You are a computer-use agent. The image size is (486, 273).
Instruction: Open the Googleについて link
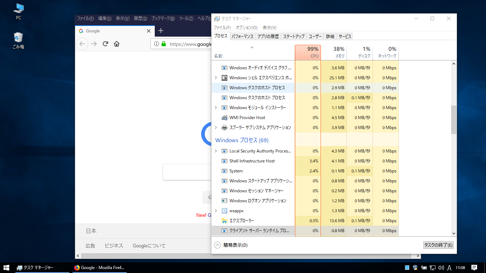pos(149,246)
